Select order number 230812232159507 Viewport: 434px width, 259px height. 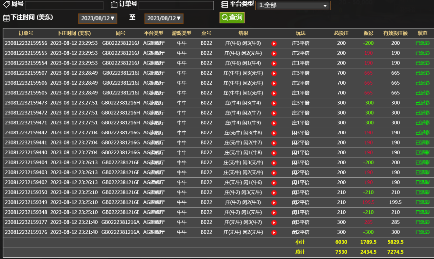26,73
